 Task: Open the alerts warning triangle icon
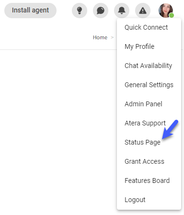[143, 11]
